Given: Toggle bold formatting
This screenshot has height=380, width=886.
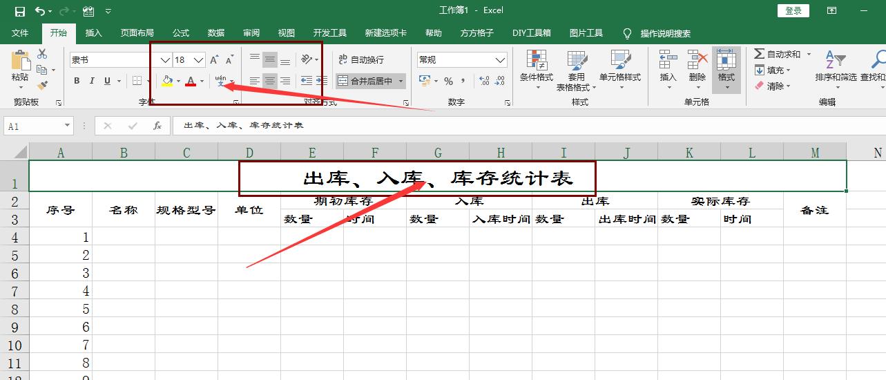Looking at the screenshot, I should pos(77,81).
